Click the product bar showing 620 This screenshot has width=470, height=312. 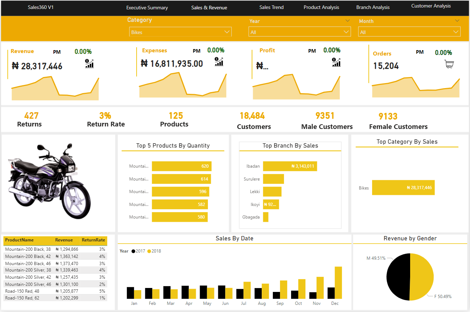coord(182,166)
